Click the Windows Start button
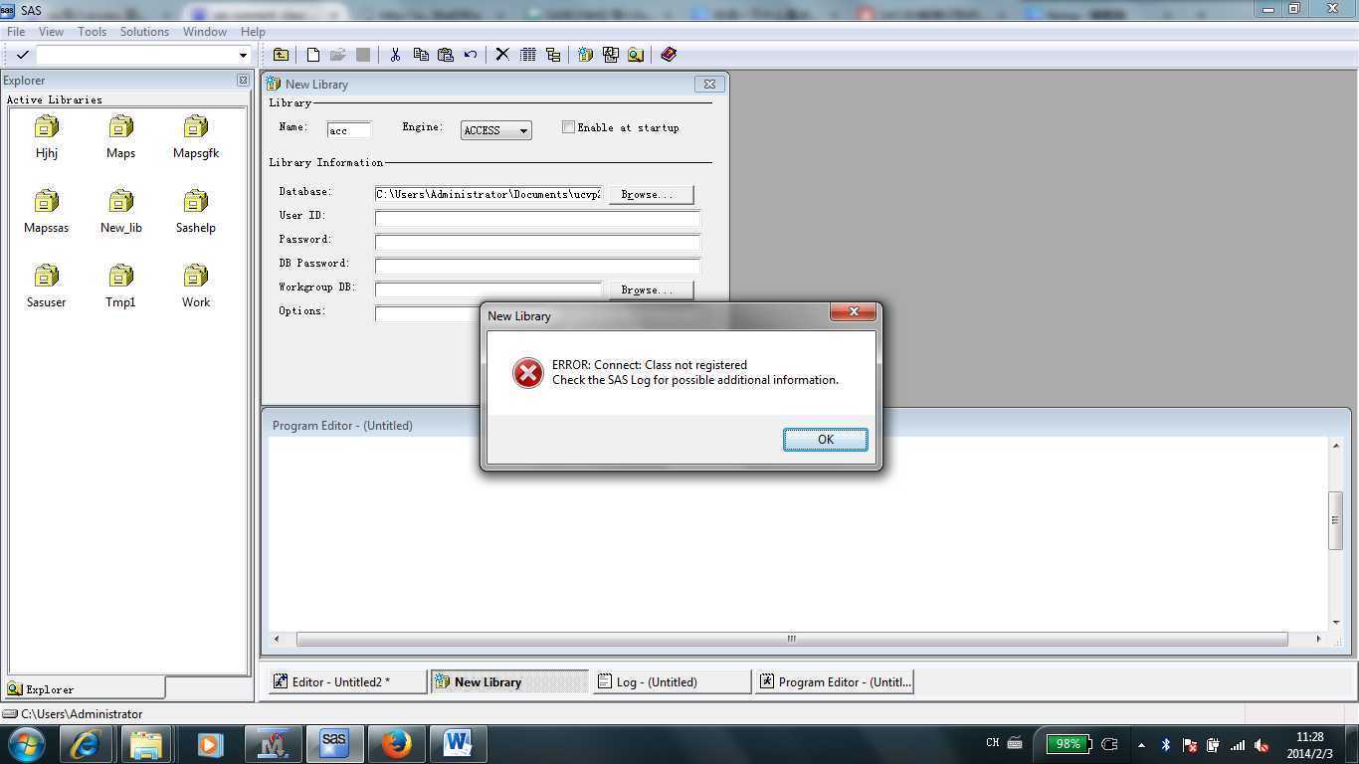The width and height of the screenshot is (1359, 764). pyautogui.click(x=27, y=744)
